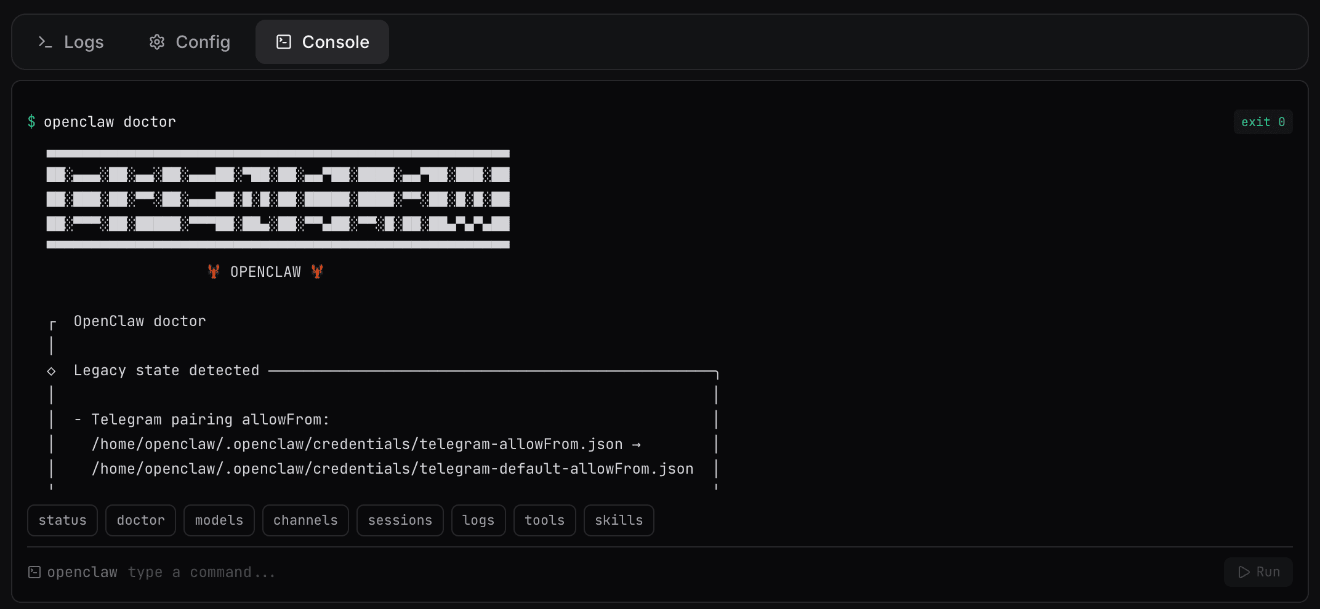Click the skills command shortcut

point(619,520)
